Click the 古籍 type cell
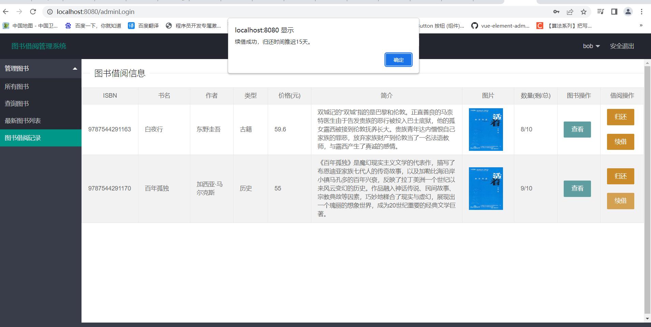The height and width of the screenshot is (327, 651). (x=251, y=129)
